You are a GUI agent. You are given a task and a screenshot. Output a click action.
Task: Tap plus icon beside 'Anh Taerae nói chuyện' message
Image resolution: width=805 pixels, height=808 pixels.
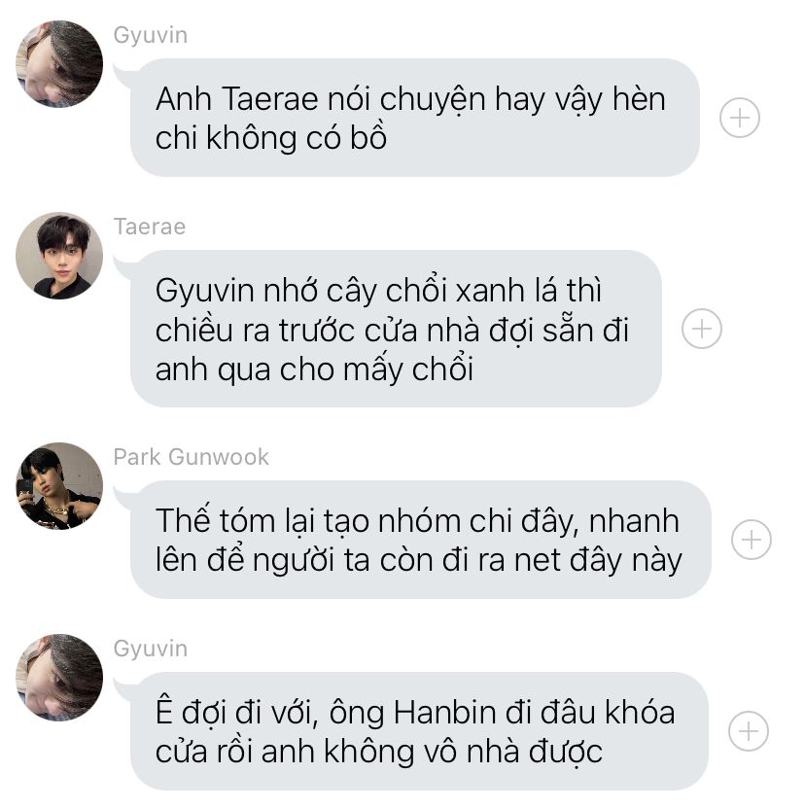click(740, 118)
